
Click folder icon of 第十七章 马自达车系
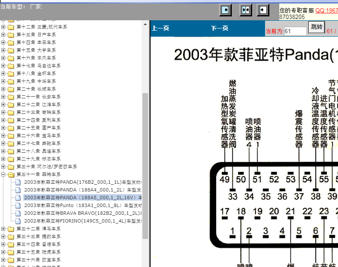pyautogui.click(x=11, y=66)
